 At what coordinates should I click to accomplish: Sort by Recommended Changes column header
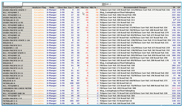tap(135, 8)
